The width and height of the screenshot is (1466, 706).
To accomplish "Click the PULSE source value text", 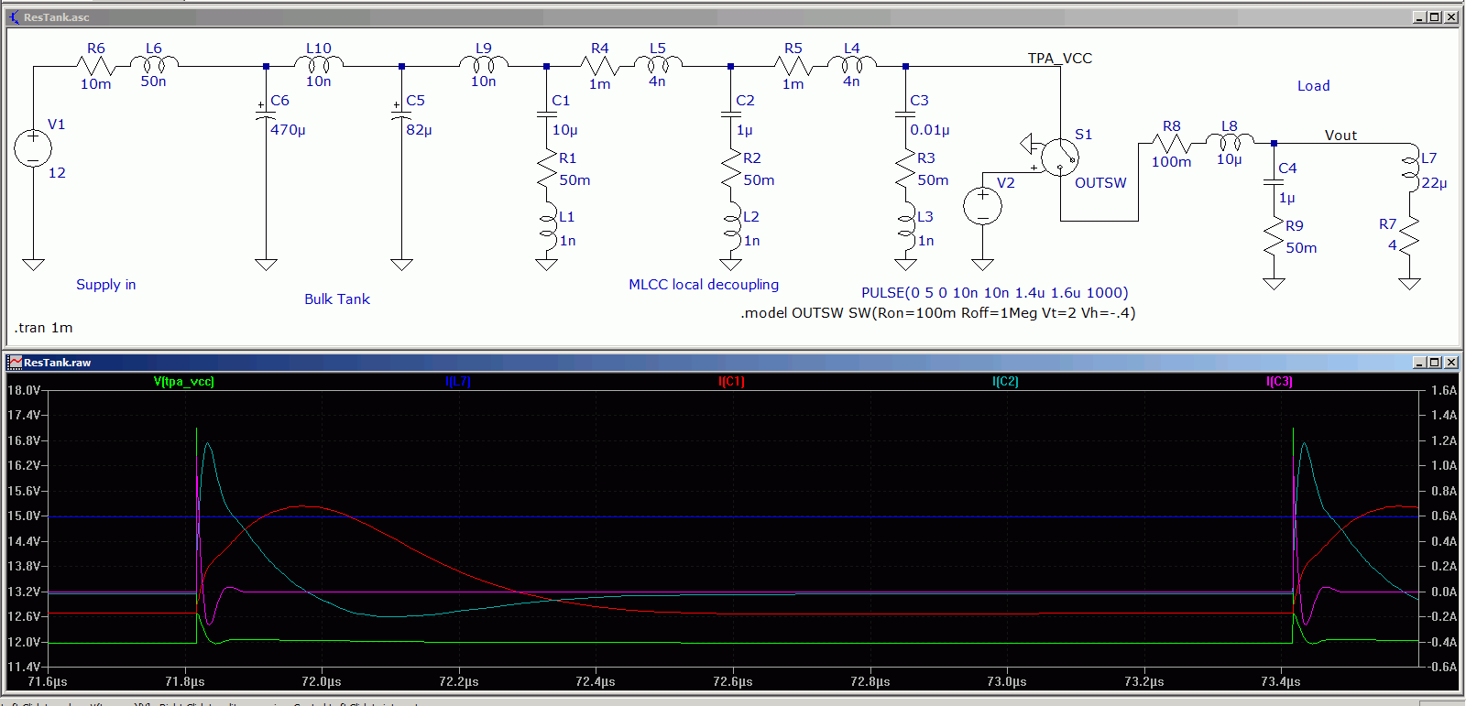I will click(x=994, y=293).
